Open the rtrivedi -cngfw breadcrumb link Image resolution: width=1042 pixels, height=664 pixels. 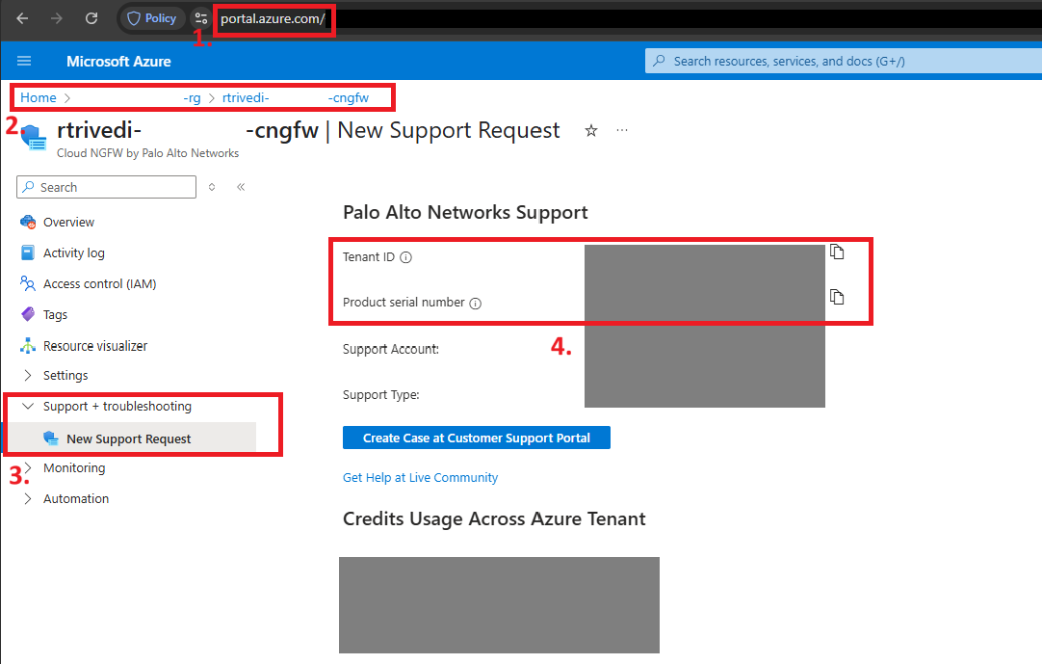295,97
